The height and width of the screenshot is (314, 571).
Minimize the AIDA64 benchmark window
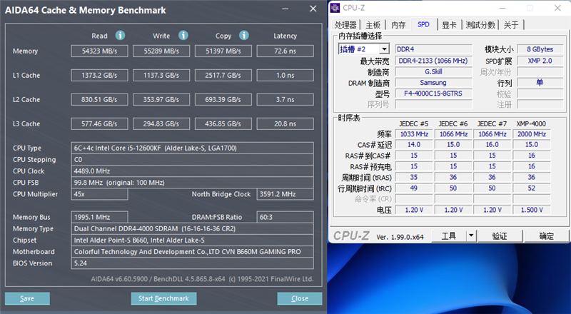pyautogui.click(x=285, y=9)
